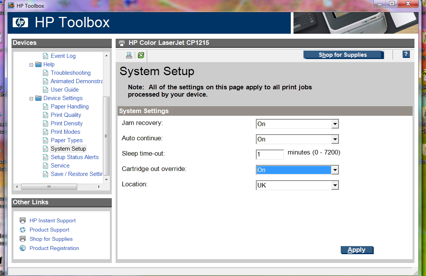426x276 pixels.
Task: Click the Devices panel vertical scrollbar
Action: pos(106,136)
